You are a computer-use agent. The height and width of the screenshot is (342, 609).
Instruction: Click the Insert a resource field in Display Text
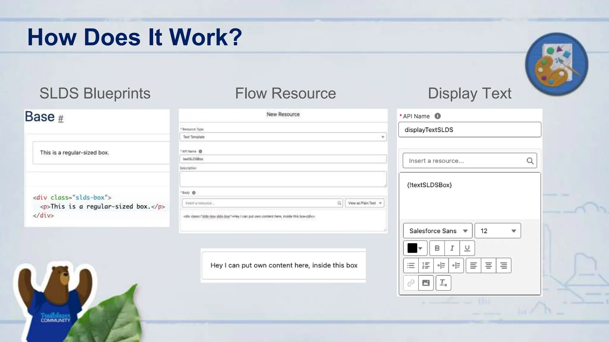470,161
